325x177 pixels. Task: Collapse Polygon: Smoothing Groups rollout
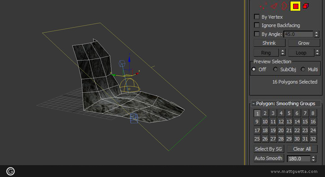[286, 104]
